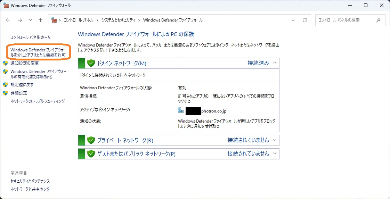Click Windows Defender ファイアウォール breadcrumb

coord(173,20)
